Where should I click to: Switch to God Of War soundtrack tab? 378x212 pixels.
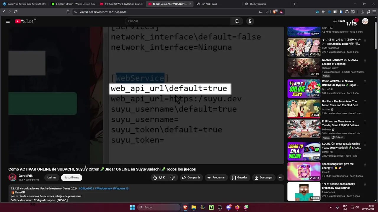pos(121,4)
